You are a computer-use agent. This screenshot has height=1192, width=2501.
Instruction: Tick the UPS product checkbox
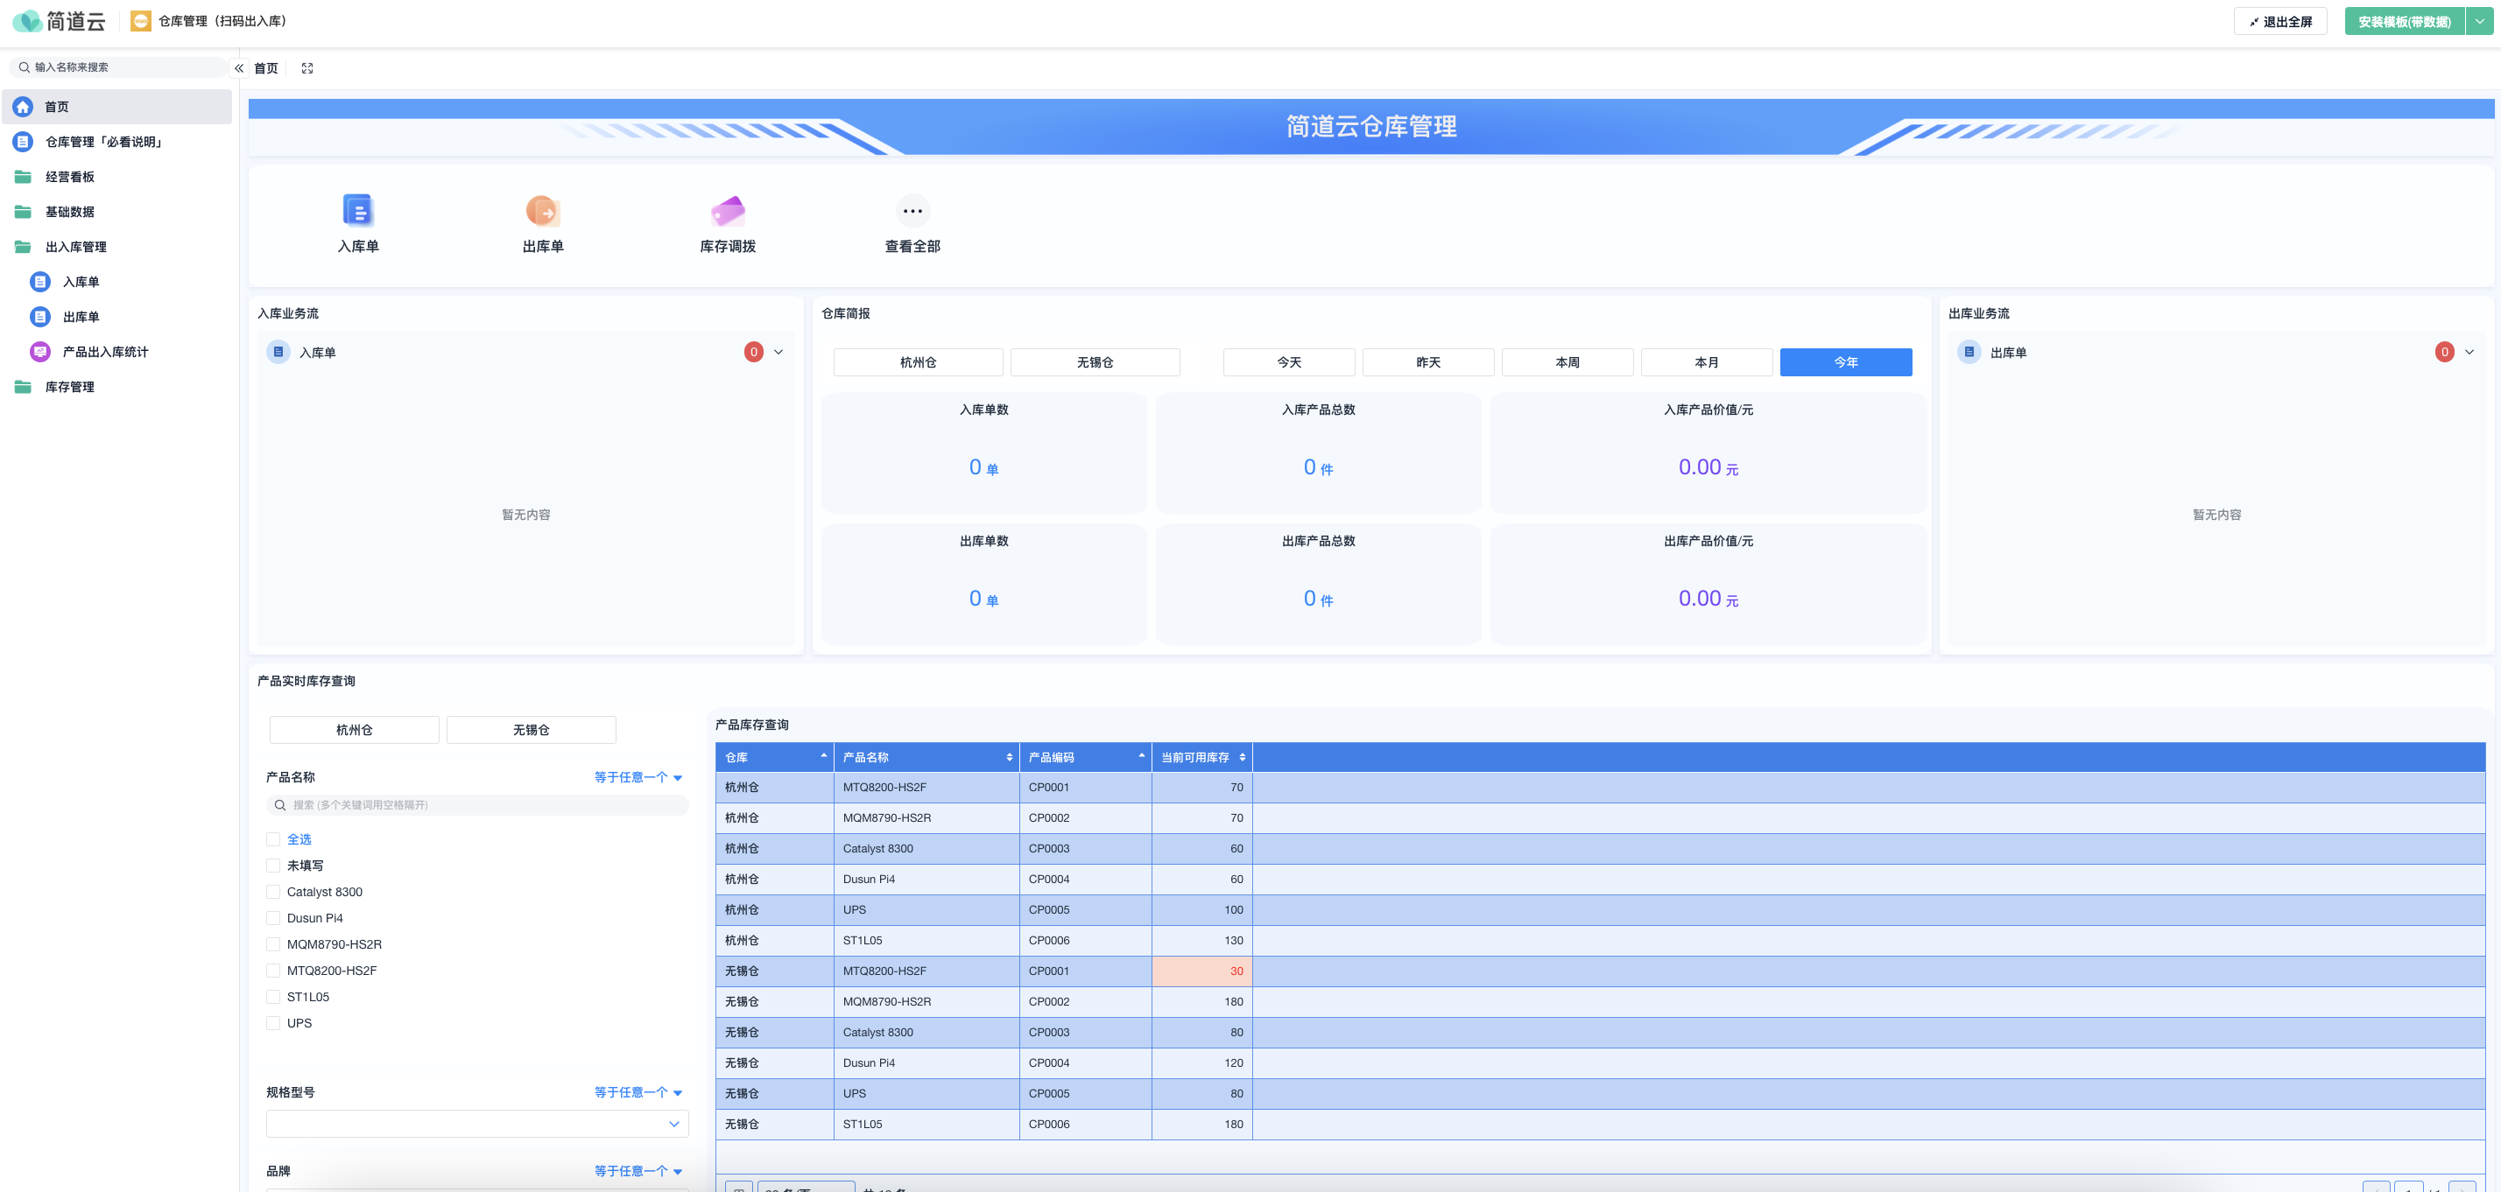274,1022
